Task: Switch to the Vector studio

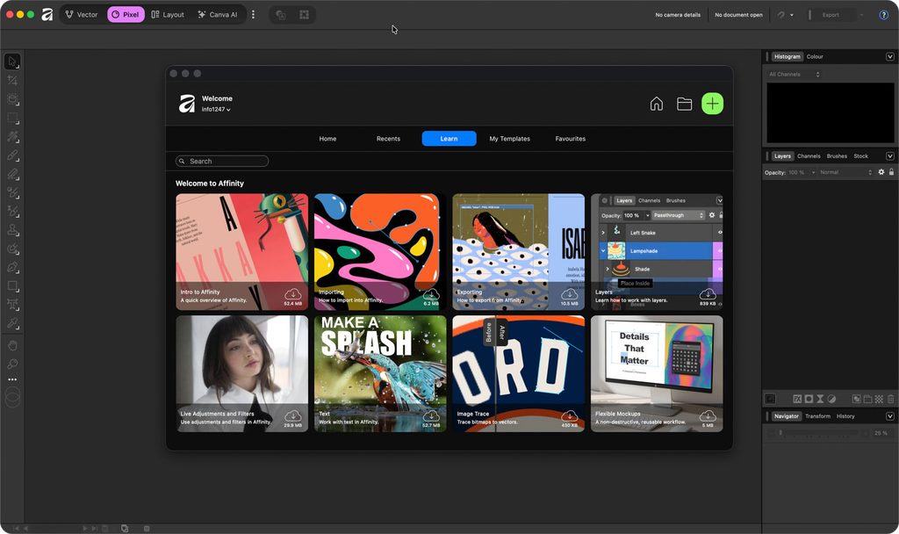Action: (82, 15)
